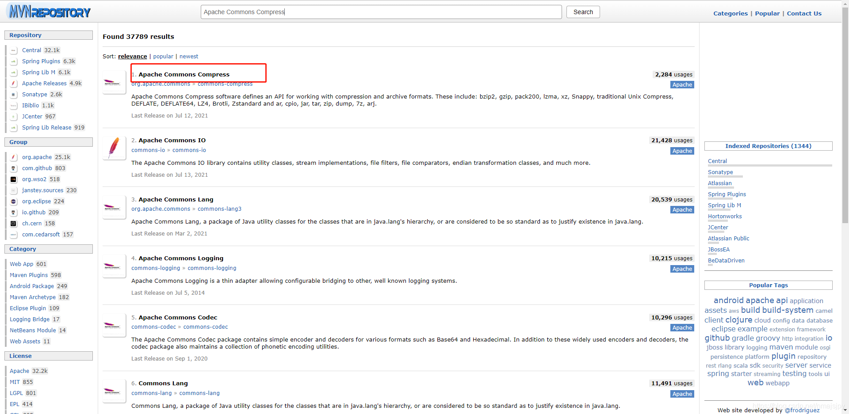Click the Apache Commons Logging result thumbnail
Image resolution: width=849 pixels, height=414 pixels.
[x=114, y=266]
